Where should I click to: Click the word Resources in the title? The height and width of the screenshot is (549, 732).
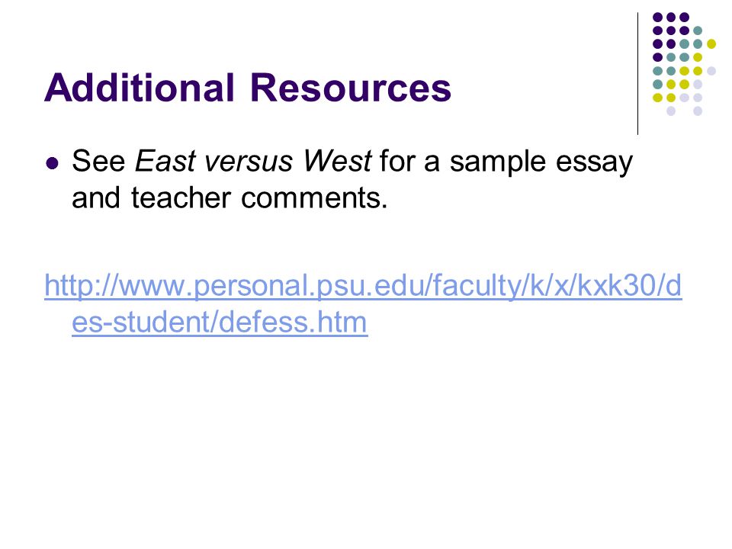351,87
